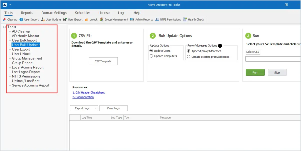Open the CSV Header Cheatsheet link
Viewport: 301px width, 151px height.
pyautogui.click(x=88, y=92)
